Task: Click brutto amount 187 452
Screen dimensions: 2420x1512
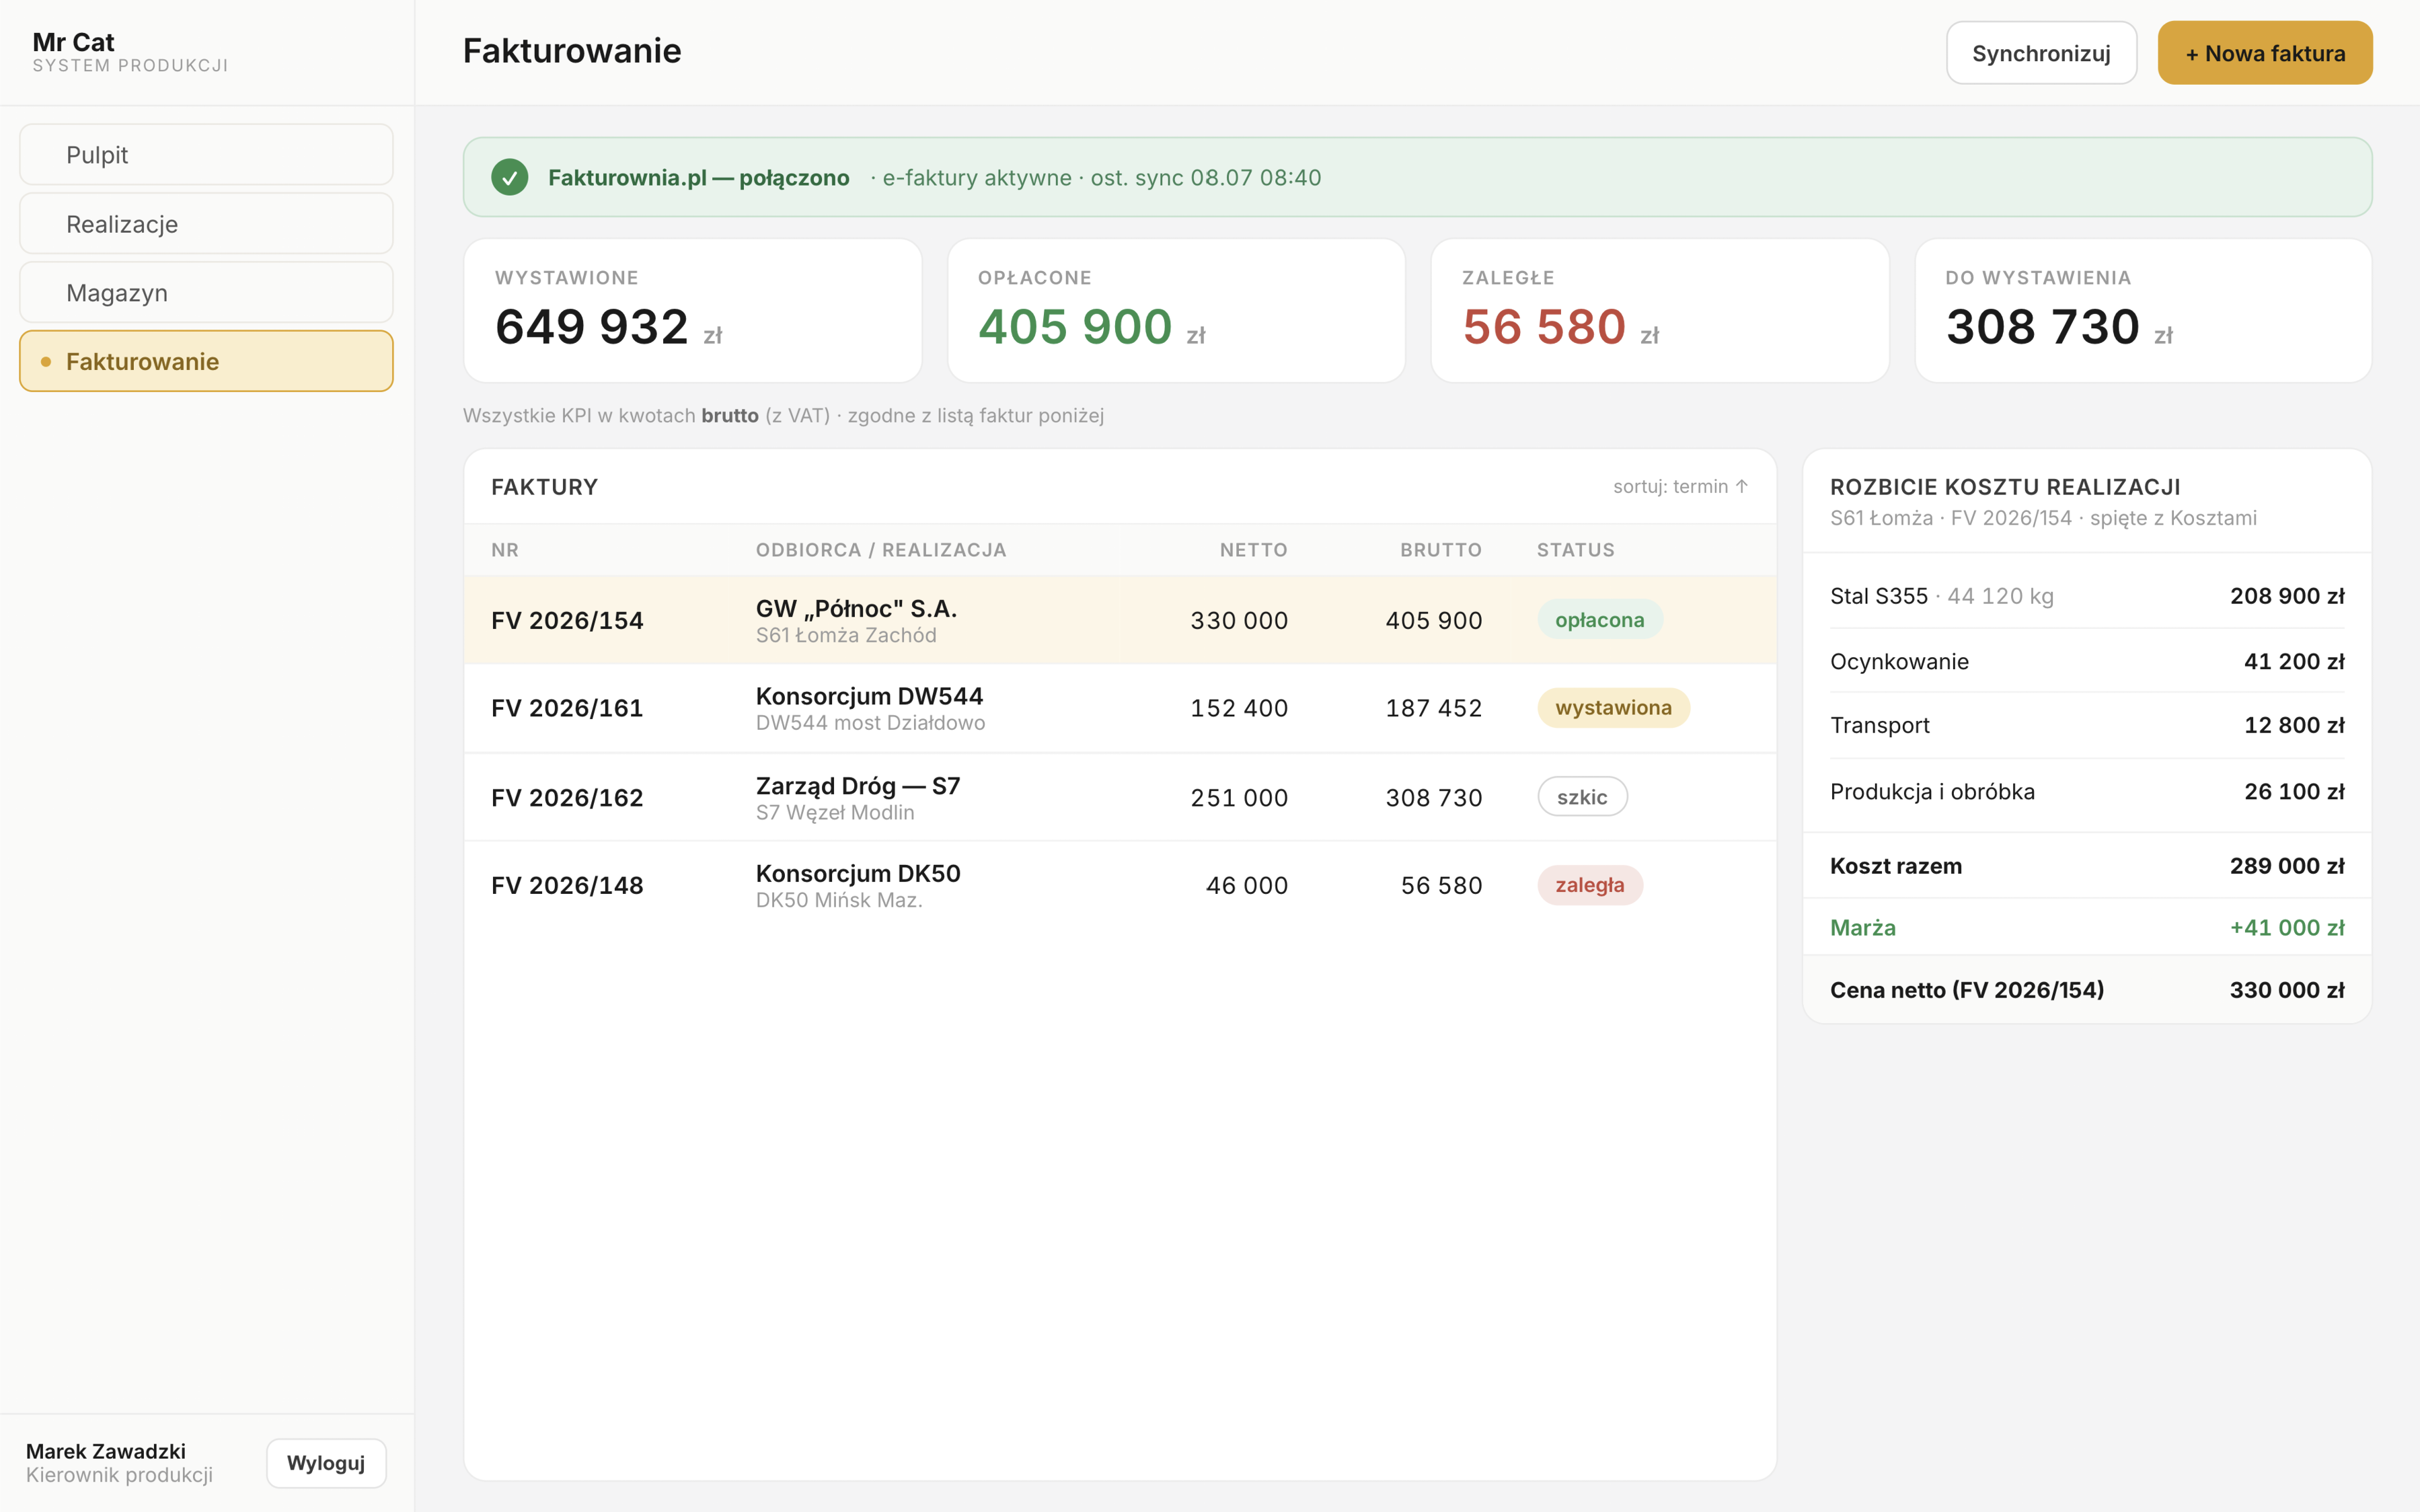Action: pos(1434,708)
